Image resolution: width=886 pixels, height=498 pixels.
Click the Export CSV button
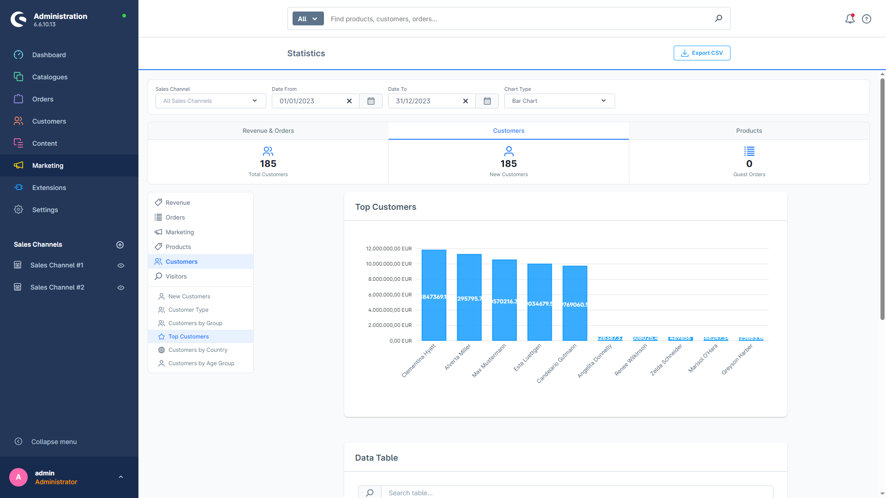[x=701, y=53]
